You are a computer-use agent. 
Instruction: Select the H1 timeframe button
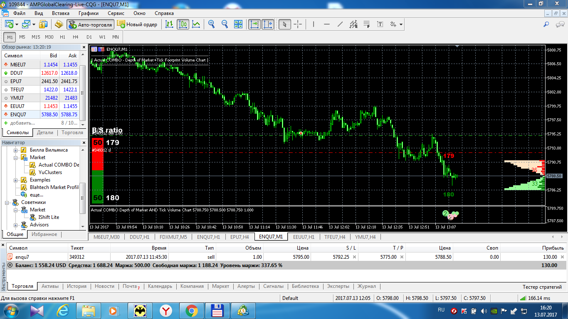(x=63, y=37)
